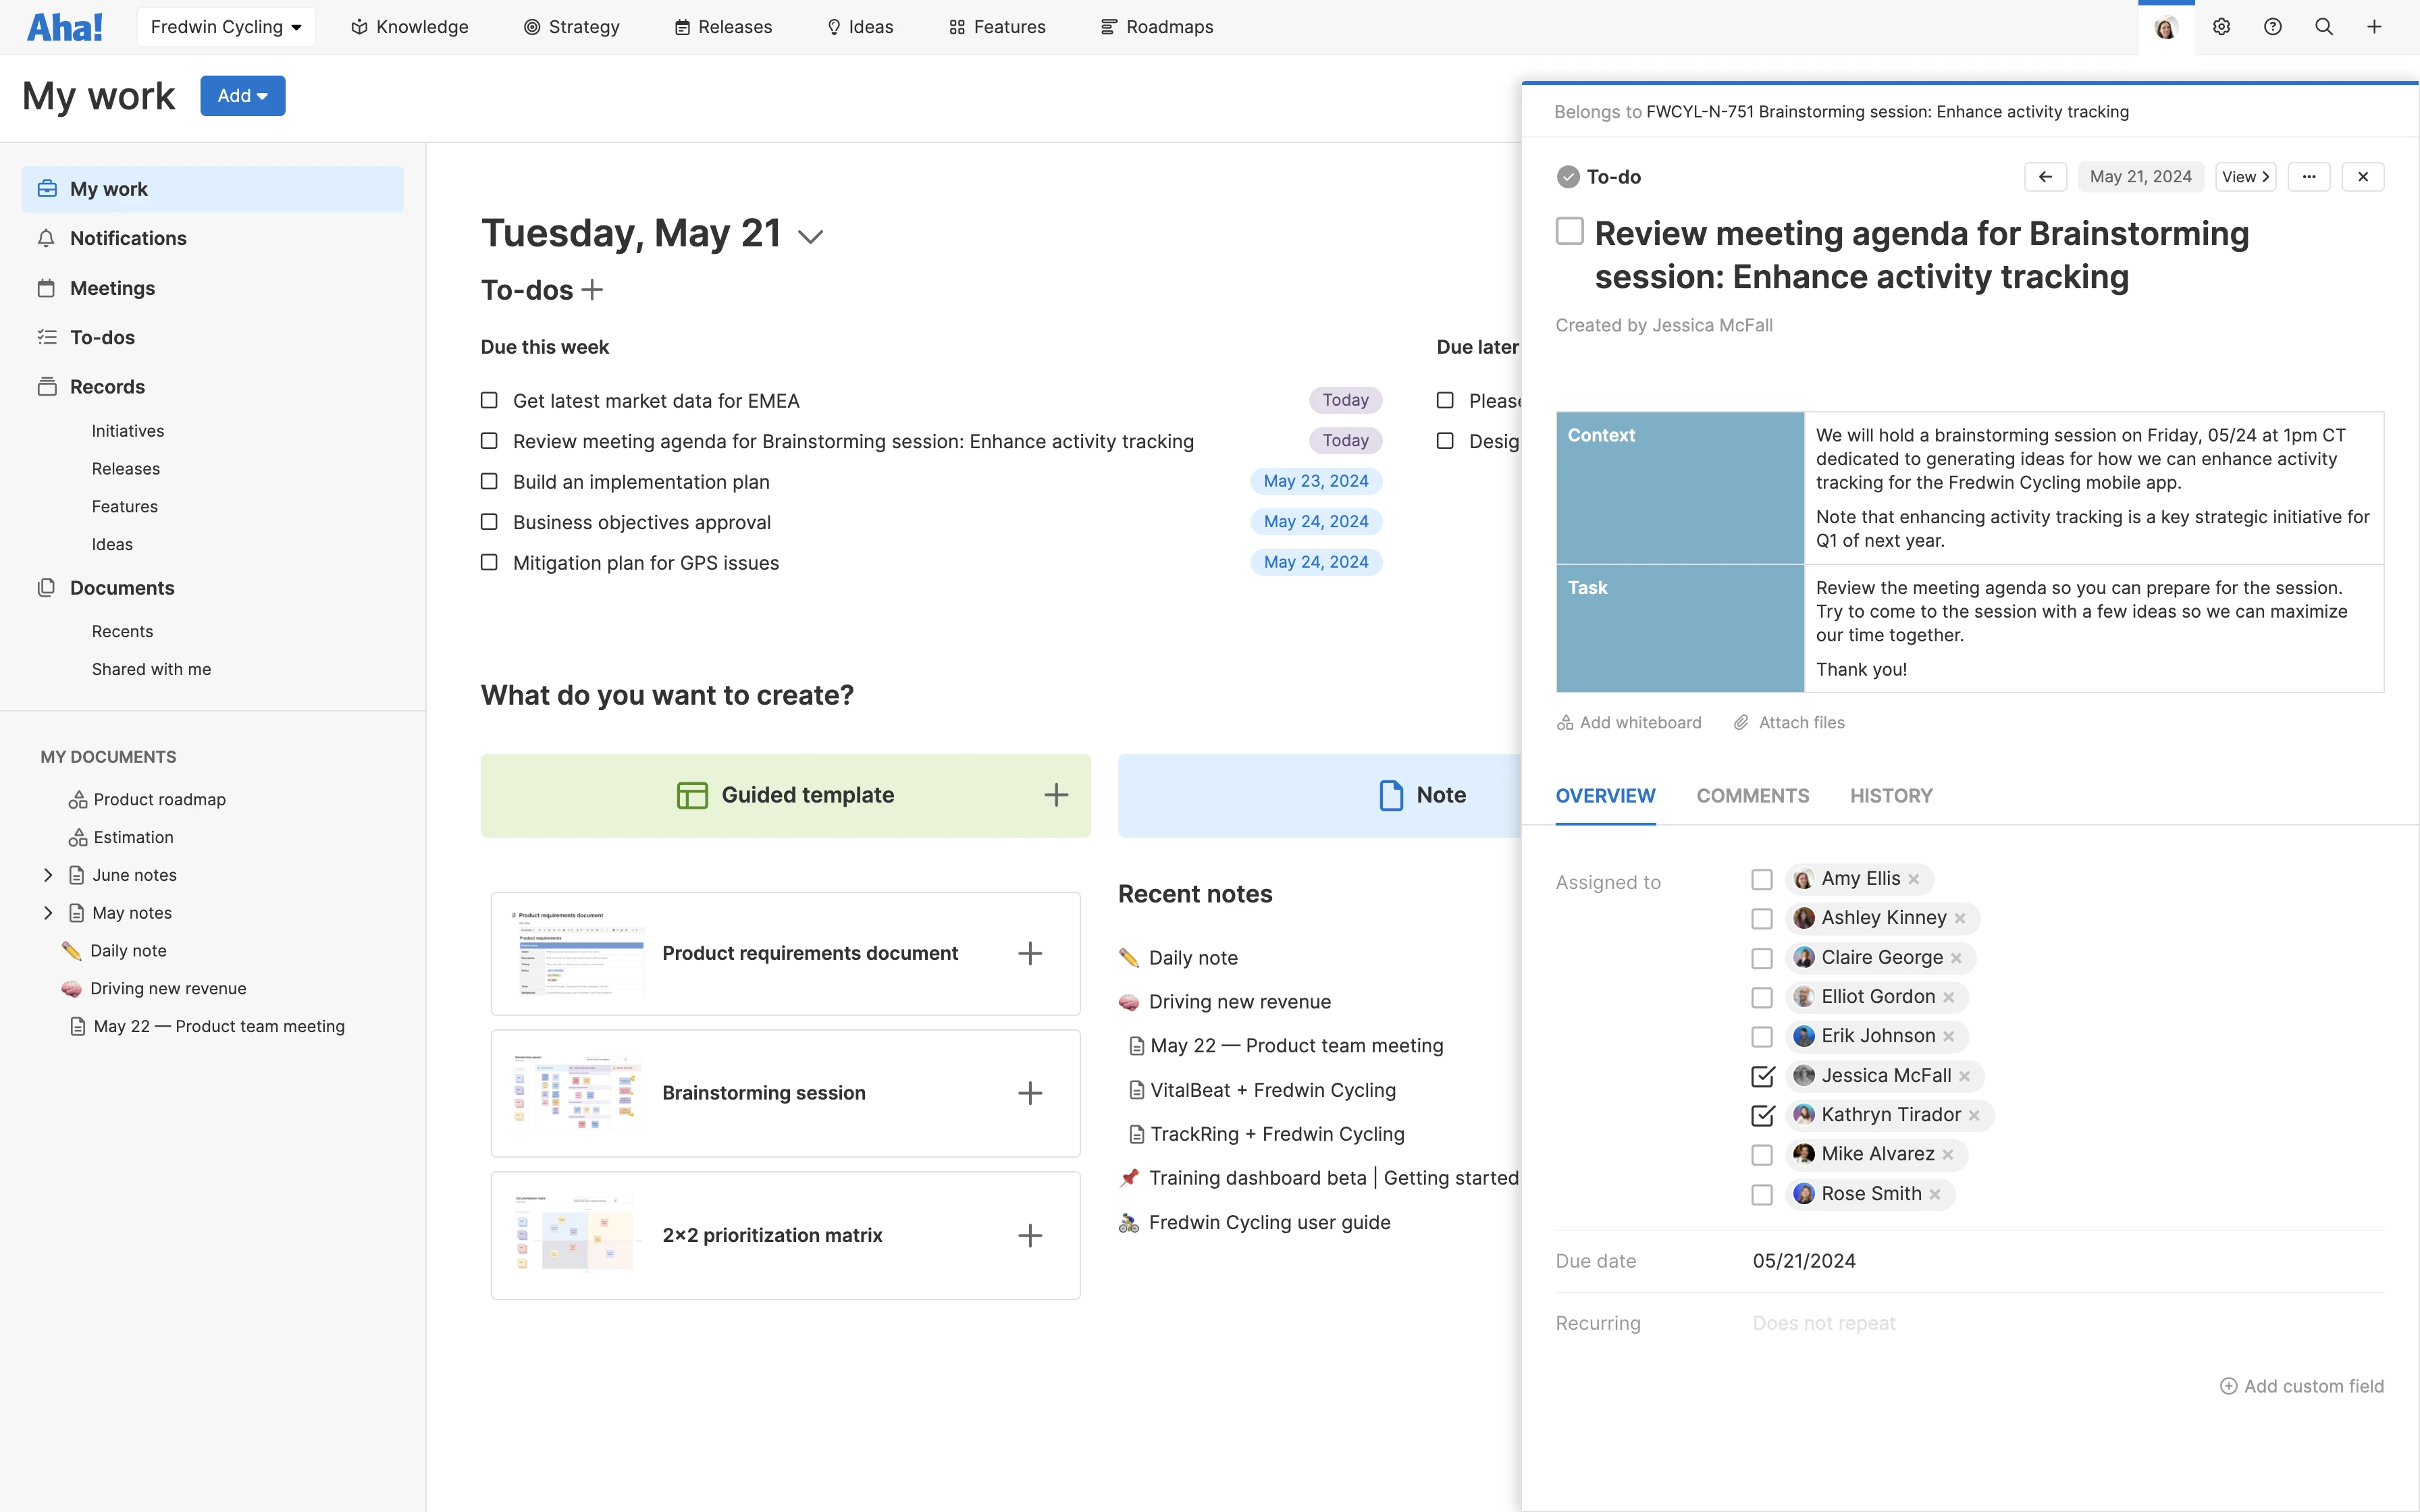
Task: Click the back arrow in to-do panel
Action: coord(2045,177)
